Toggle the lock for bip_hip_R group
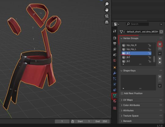 [x=149, y=45]
